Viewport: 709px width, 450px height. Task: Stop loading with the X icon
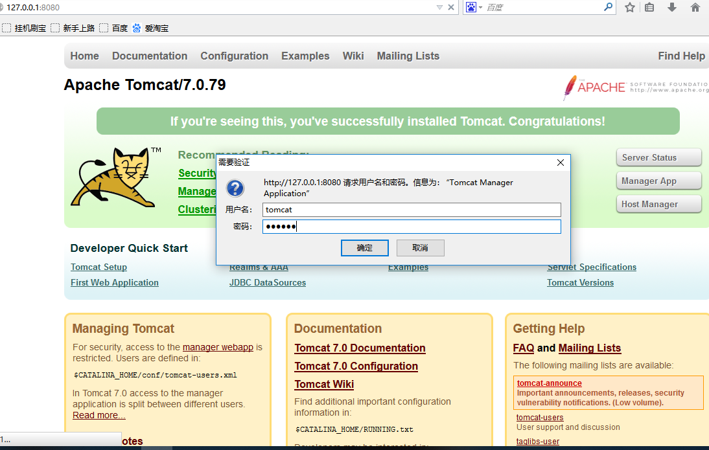[x=451, y=7]
